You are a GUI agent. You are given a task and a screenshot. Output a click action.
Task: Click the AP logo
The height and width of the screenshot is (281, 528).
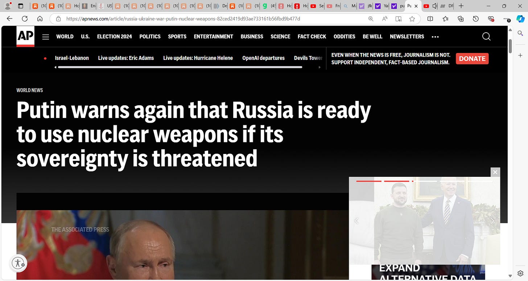coord(25,36)
